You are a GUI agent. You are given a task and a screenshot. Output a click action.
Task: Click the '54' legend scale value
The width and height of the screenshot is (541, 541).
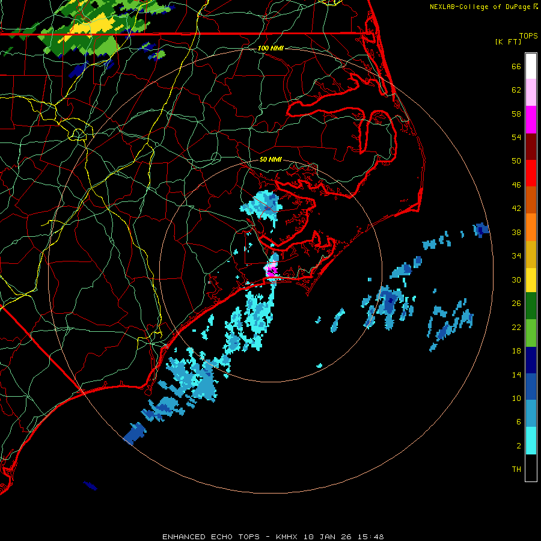point(516,137)
